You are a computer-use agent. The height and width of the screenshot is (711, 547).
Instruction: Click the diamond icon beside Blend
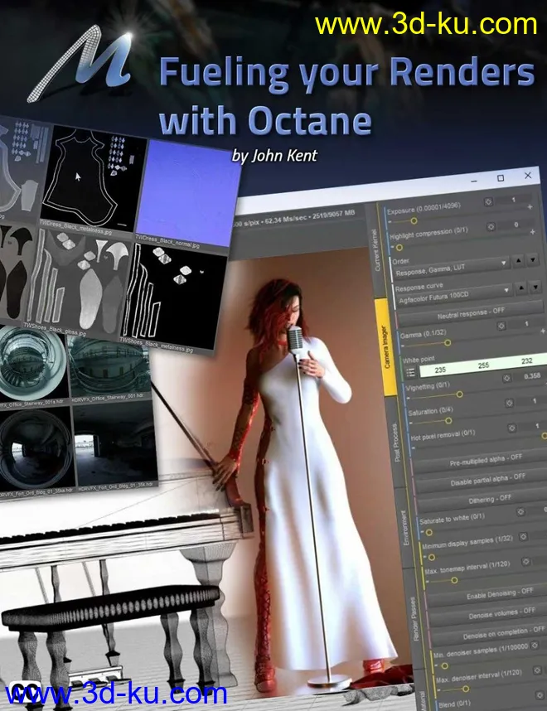pyautogui.click(x=540, y=695)
